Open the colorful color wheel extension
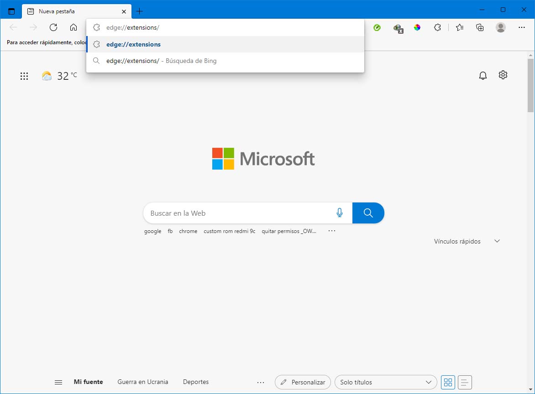This screenshot has height=394, width=535. (417, 28)
